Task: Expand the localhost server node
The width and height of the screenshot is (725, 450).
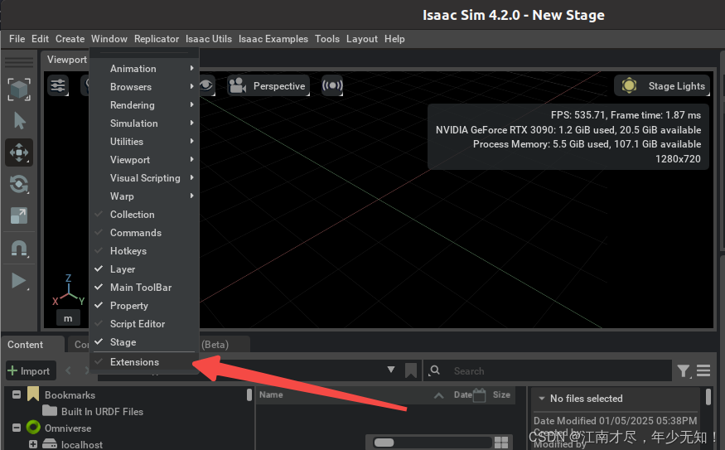Action: [x=33, y=444]
